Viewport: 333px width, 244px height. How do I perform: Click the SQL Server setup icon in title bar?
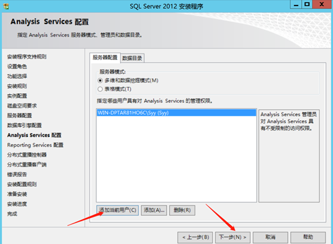pyautogui.click(x=6, y=7)
